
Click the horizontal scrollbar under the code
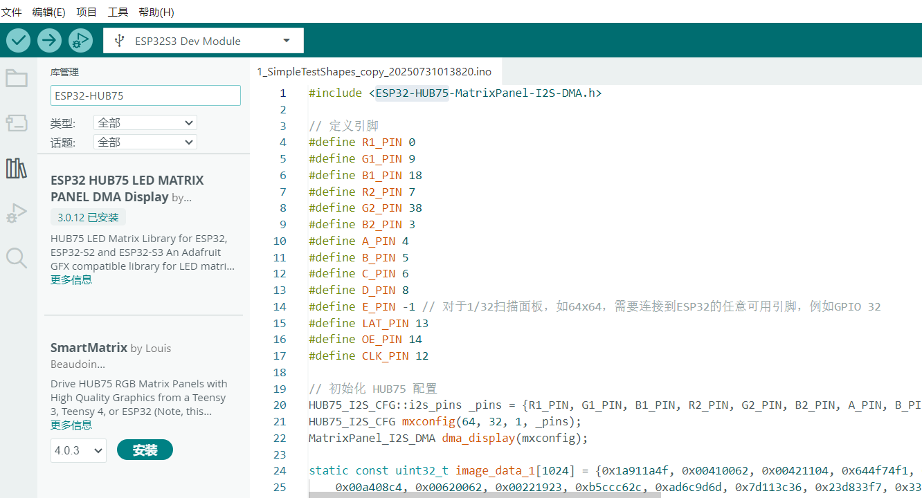point(486,494)
